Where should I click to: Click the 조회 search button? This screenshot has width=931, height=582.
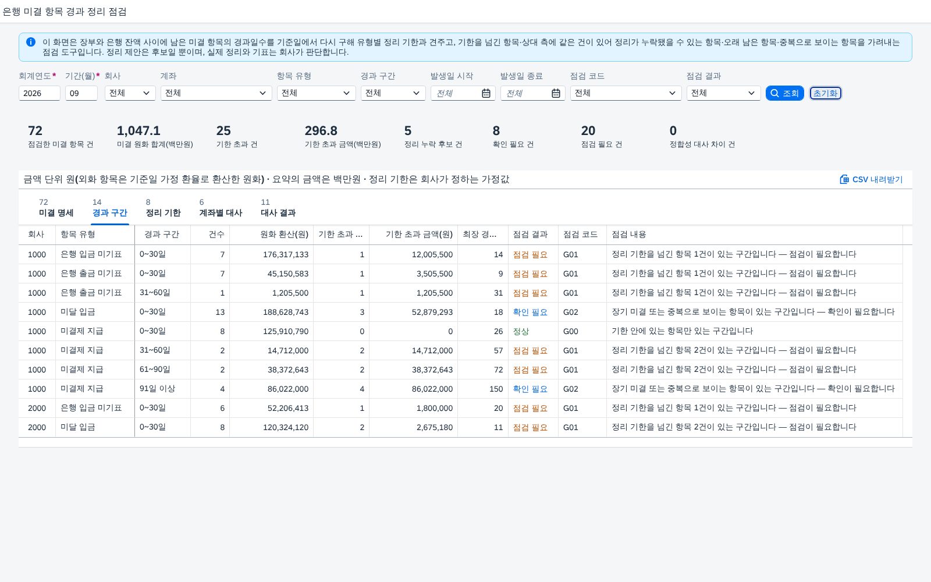[785, 93]
